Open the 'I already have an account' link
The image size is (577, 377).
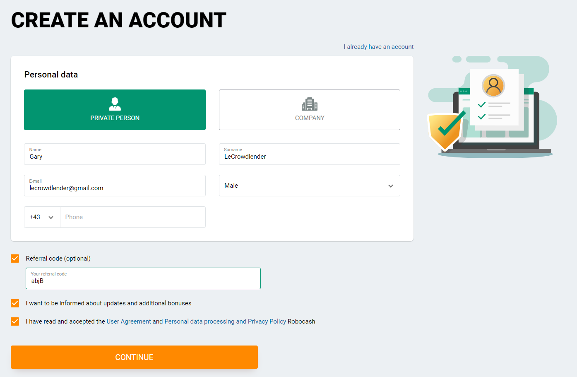(378, 47)
